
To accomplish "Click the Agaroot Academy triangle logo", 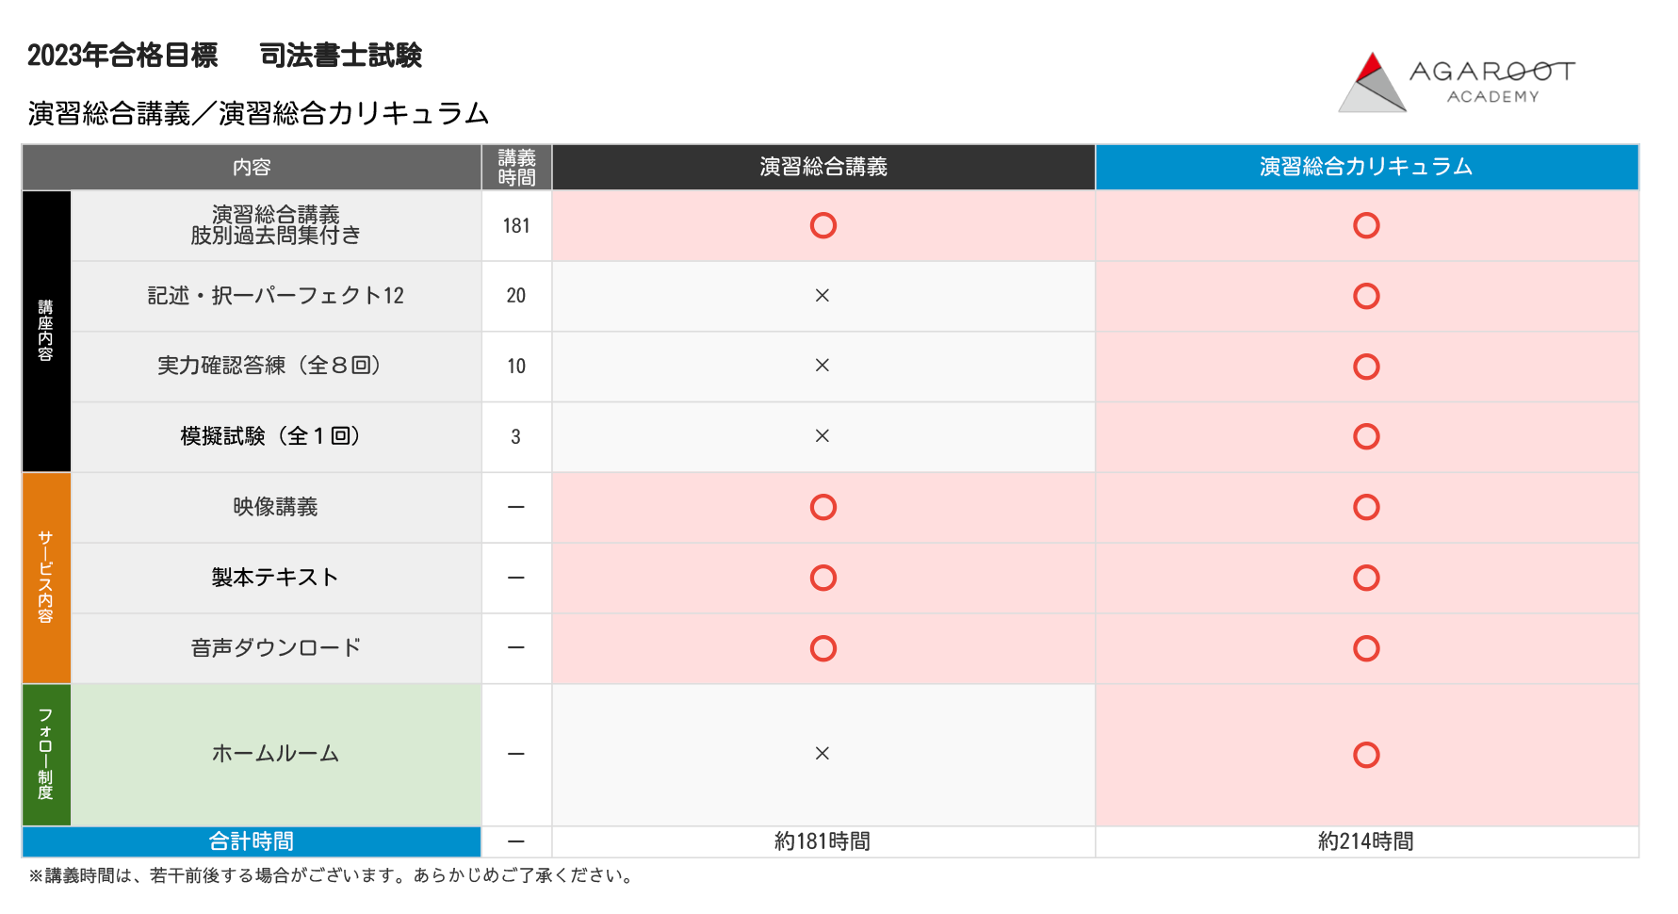I will [1372, 83].
